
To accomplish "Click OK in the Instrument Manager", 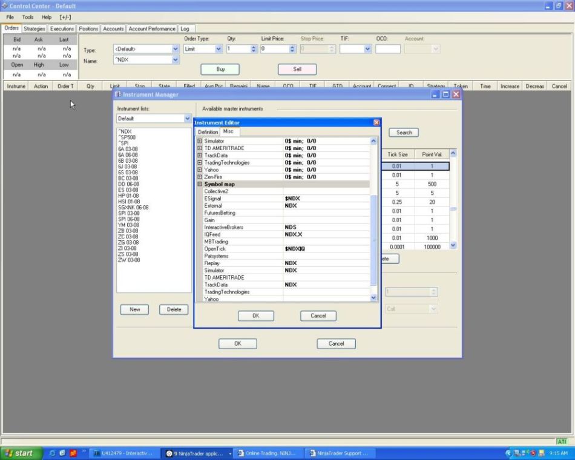I will point(238,344).
